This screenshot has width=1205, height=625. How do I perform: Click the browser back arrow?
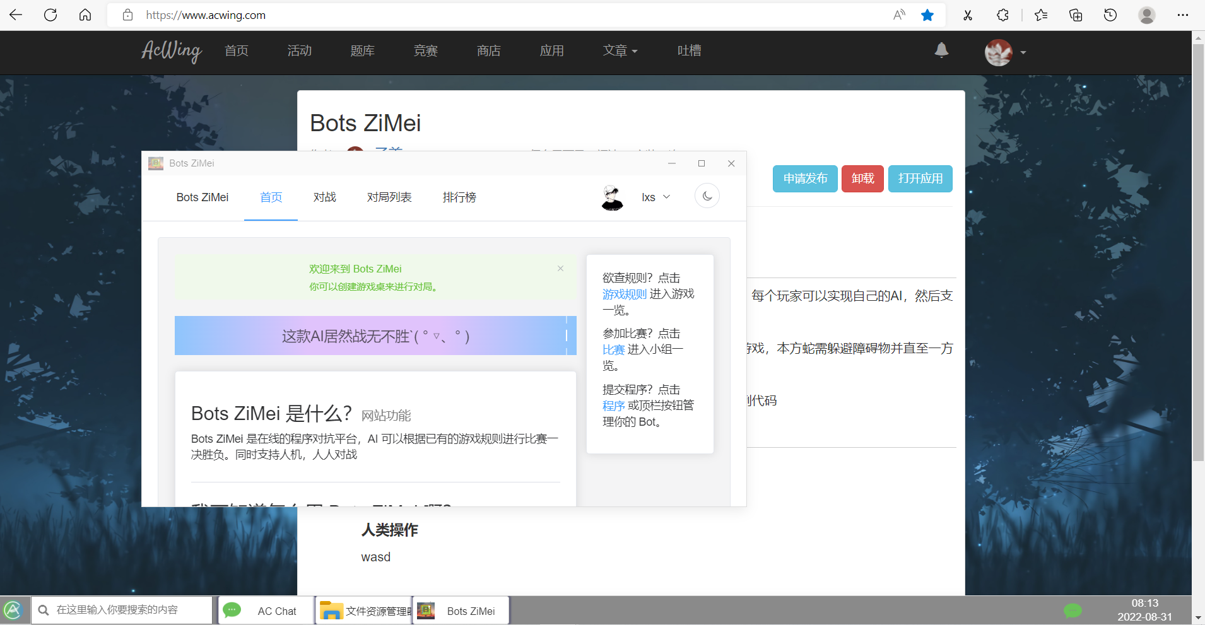pos(16,15)
